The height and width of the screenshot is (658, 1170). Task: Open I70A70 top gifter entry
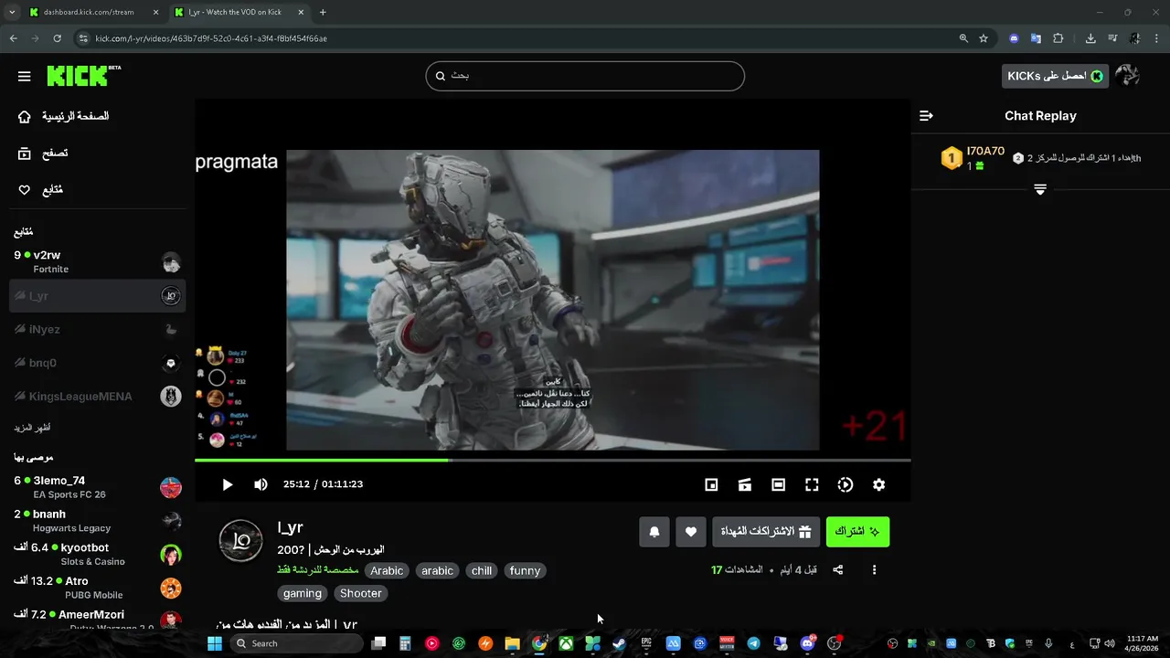click(973, 158)
